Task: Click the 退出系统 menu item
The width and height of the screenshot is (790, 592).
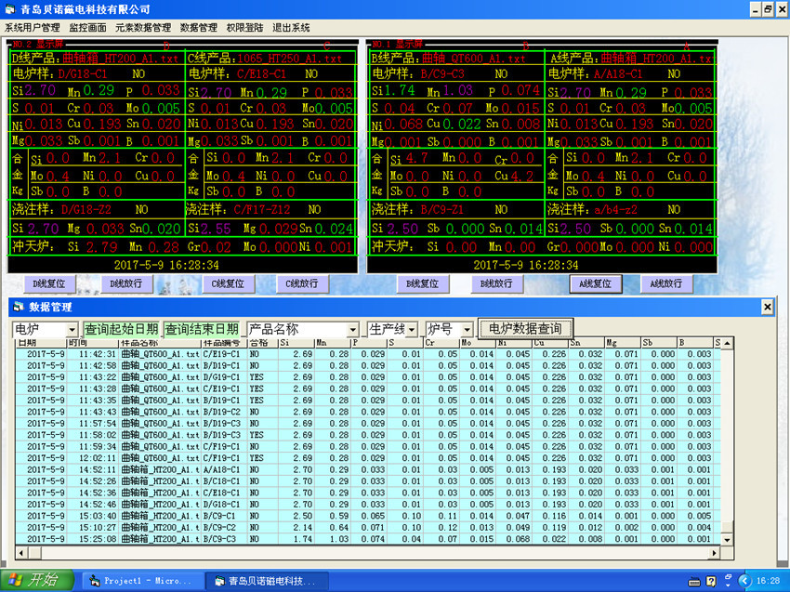Action: click(x=291, y=28)
